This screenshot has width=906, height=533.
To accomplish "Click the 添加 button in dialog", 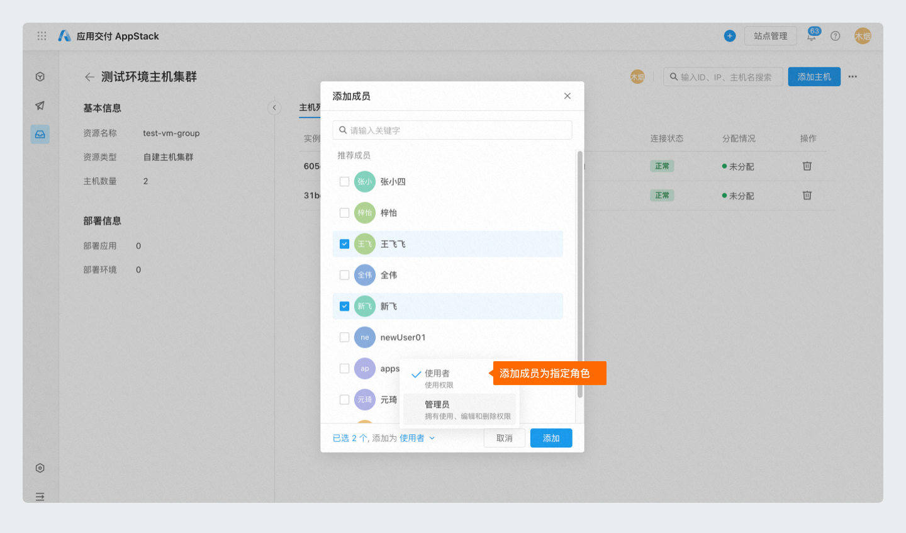I will 551,438.
